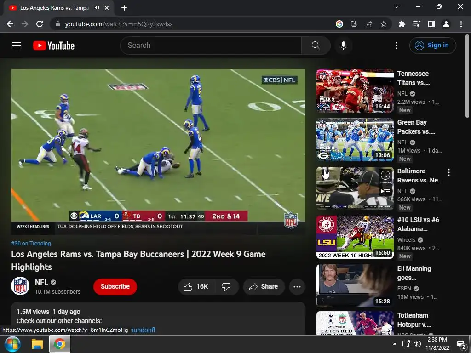Open Chrome three-dot customize menu

461,24
